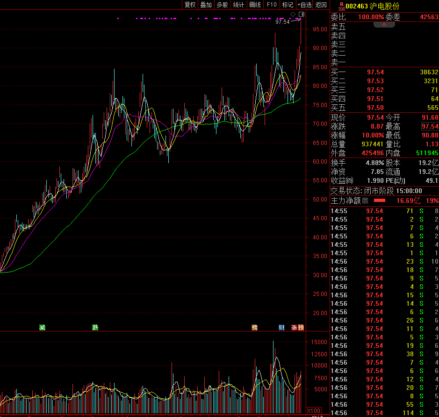Toggle the 主力净额 detail icon

click(x=366, y=201)
